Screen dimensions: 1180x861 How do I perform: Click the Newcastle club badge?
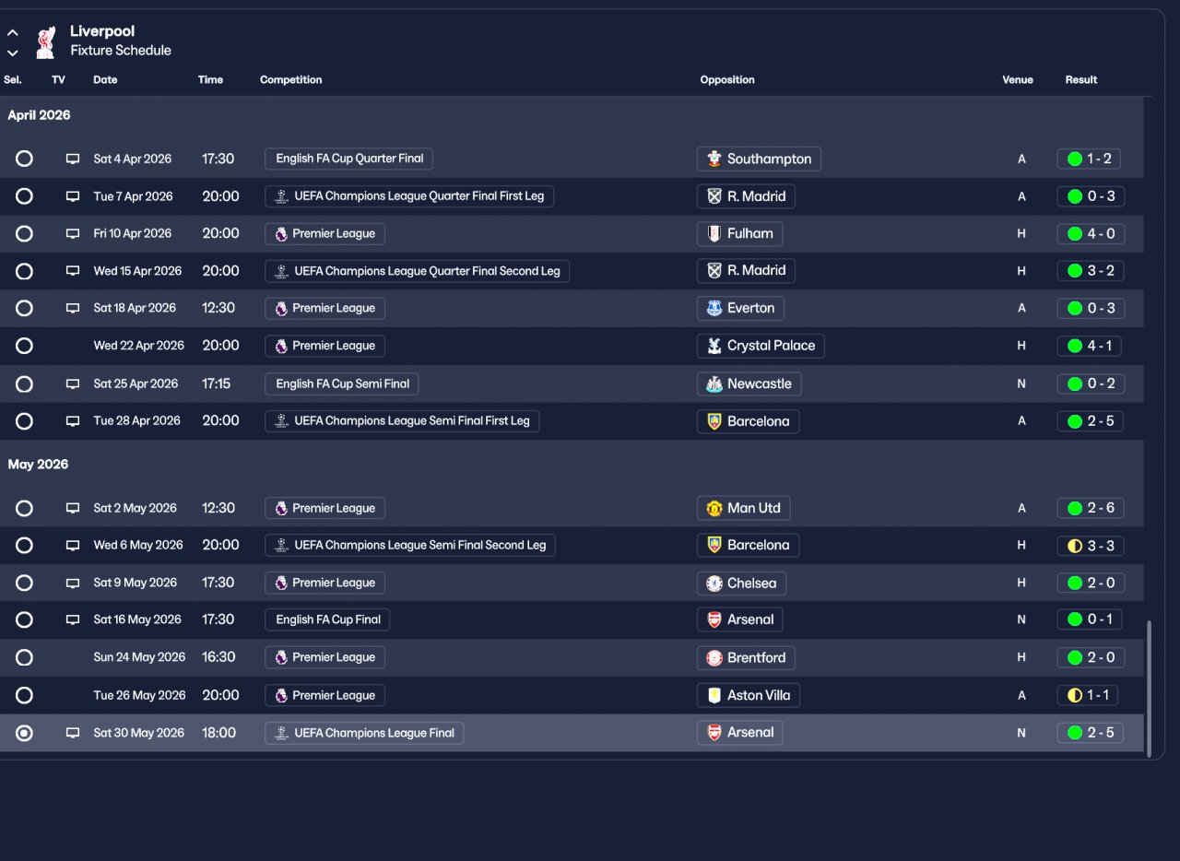(714, 383)
